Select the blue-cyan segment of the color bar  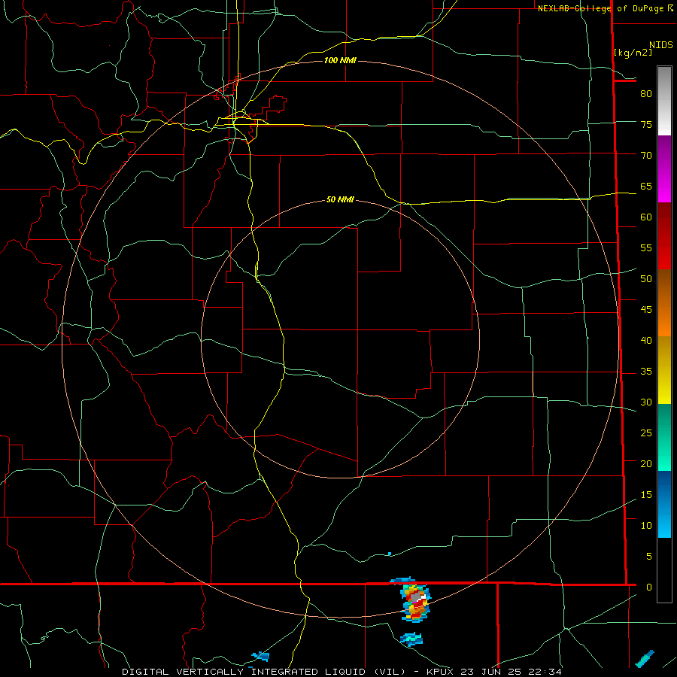pos(664,504)
